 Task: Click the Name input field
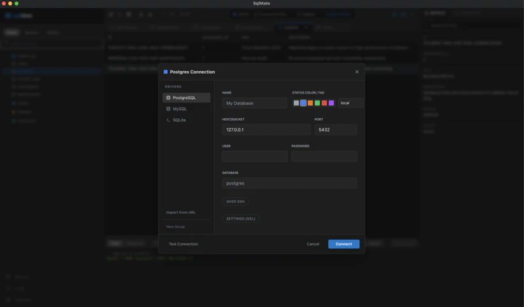254,103
